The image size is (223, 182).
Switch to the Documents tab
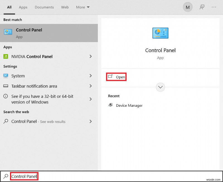pyautogui.click(x=44, y=7)
